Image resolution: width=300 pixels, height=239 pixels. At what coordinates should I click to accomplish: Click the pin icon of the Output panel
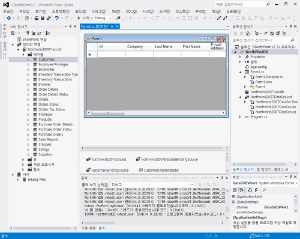coord(222,178)
